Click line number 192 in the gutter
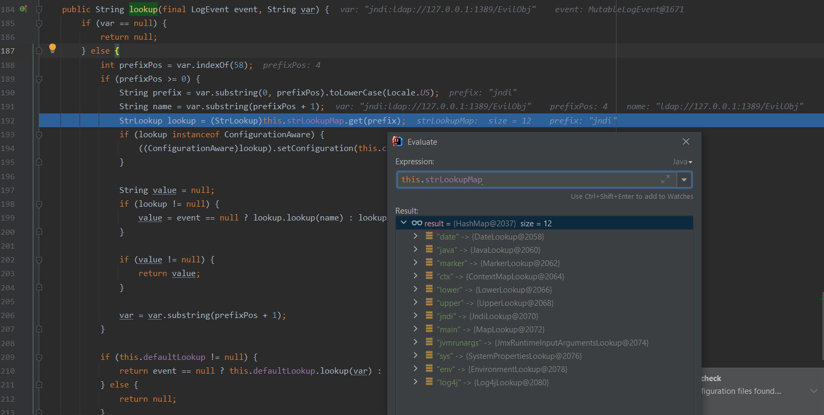 [x=8, y=120]
